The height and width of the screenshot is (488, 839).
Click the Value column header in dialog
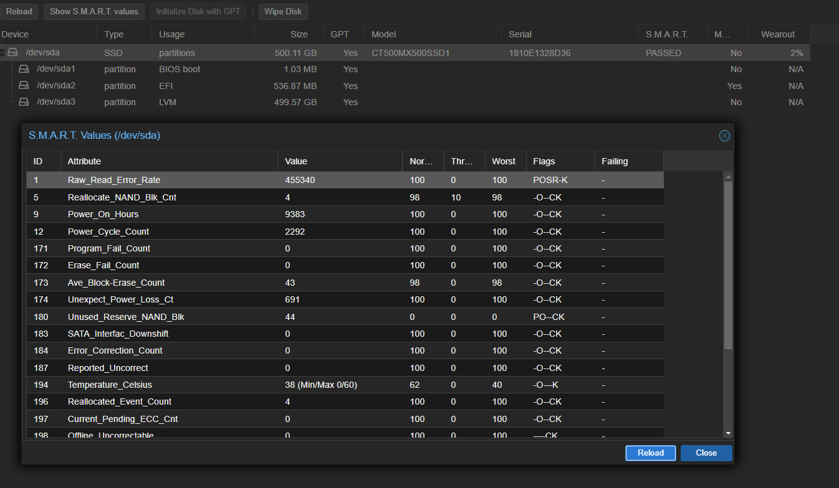tap(340, 161)
